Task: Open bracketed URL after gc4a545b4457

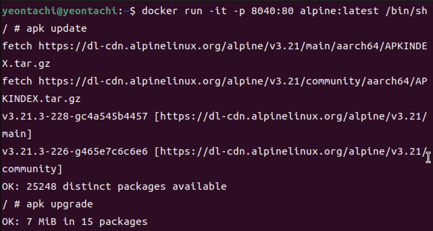Action: 294,116
